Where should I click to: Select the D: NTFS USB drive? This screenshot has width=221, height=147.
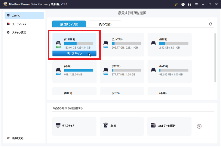122,45
